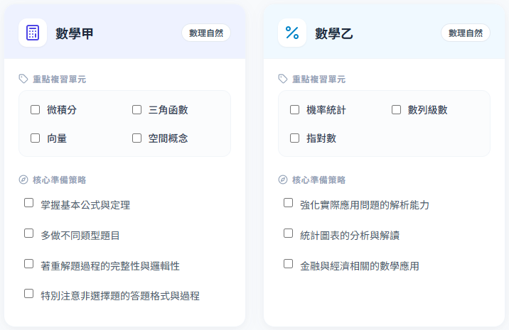The width and height of the screenshot is (509, 330).
Task: Mark 特別注意非選擇題的答題格式與過程 checkbox
Action: tap(29, 294)
